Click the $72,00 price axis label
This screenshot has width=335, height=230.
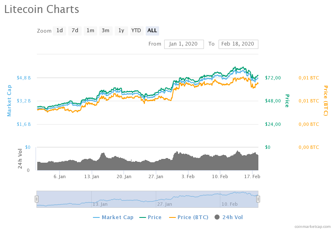(x=273, y=78)
